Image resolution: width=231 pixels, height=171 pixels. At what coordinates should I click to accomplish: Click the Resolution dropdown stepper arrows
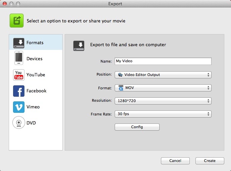tap(208, 101)
